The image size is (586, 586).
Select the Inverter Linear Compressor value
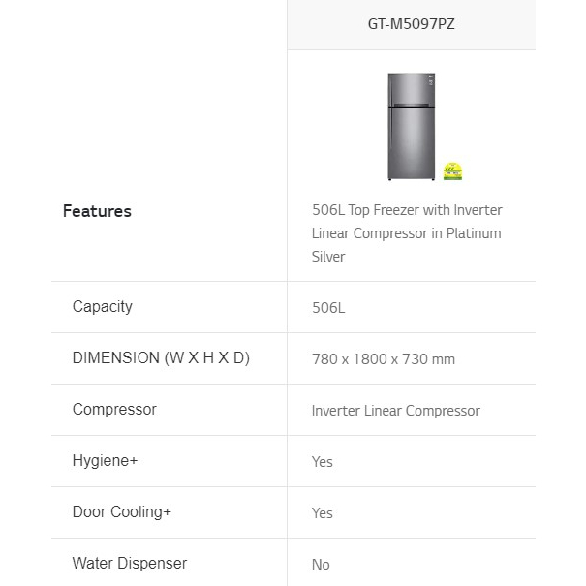click(395, 411)
